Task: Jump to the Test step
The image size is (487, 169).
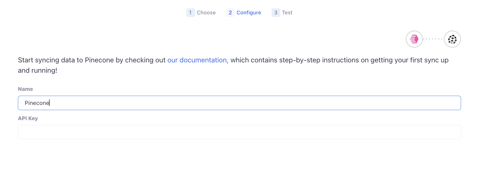Action: coord(287,13)
